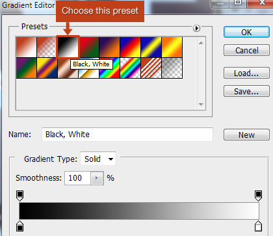Viewport: 273px width, 236px height.
Task: Choose the Transparent Stripes preset
Action: pyautogui.click(x=151, y=68)
